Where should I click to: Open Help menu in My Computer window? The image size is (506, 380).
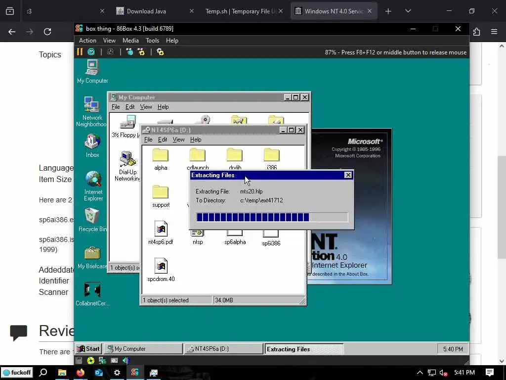click(163, 107)
